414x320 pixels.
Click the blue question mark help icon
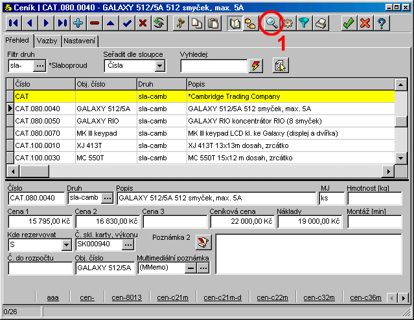[x=382, y=23]
